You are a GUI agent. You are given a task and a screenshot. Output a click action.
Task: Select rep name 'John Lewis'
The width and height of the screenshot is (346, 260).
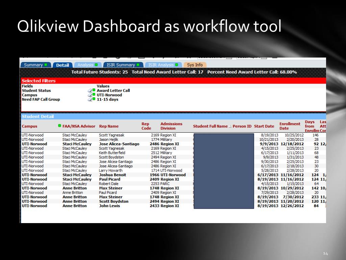click(x=109, y=206)
